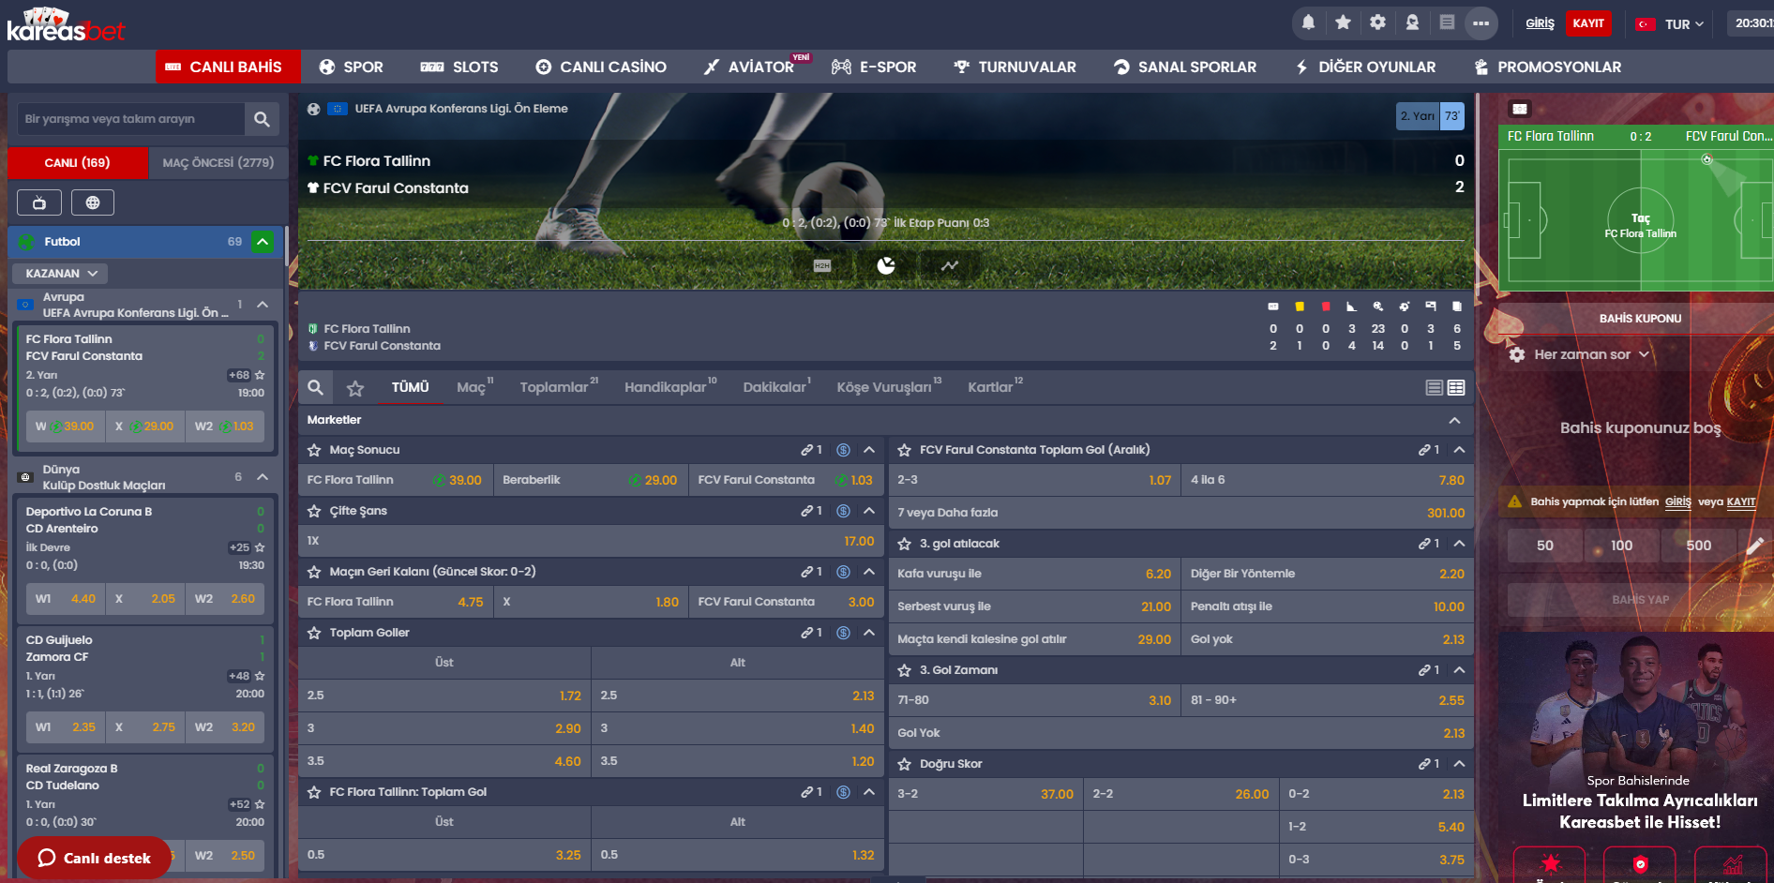Go to AVİATOR game menu

(x=749, y=67)
